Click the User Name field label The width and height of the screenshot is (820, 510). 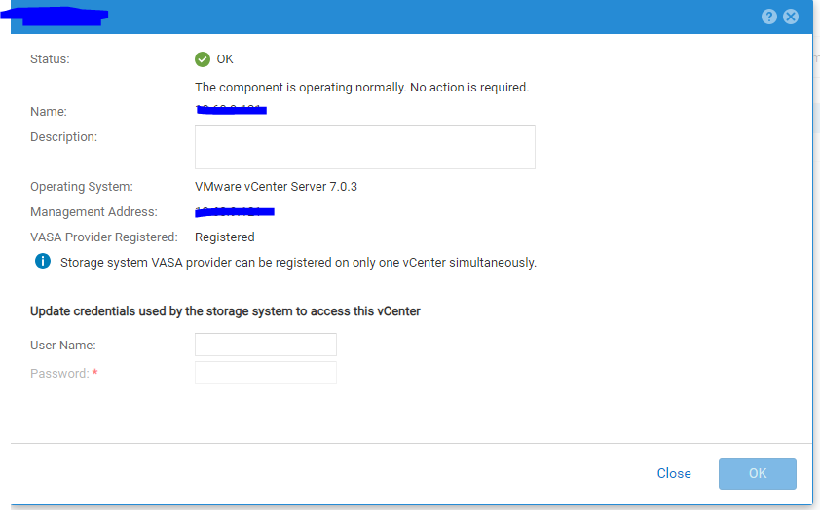click(x=63, y=346)
